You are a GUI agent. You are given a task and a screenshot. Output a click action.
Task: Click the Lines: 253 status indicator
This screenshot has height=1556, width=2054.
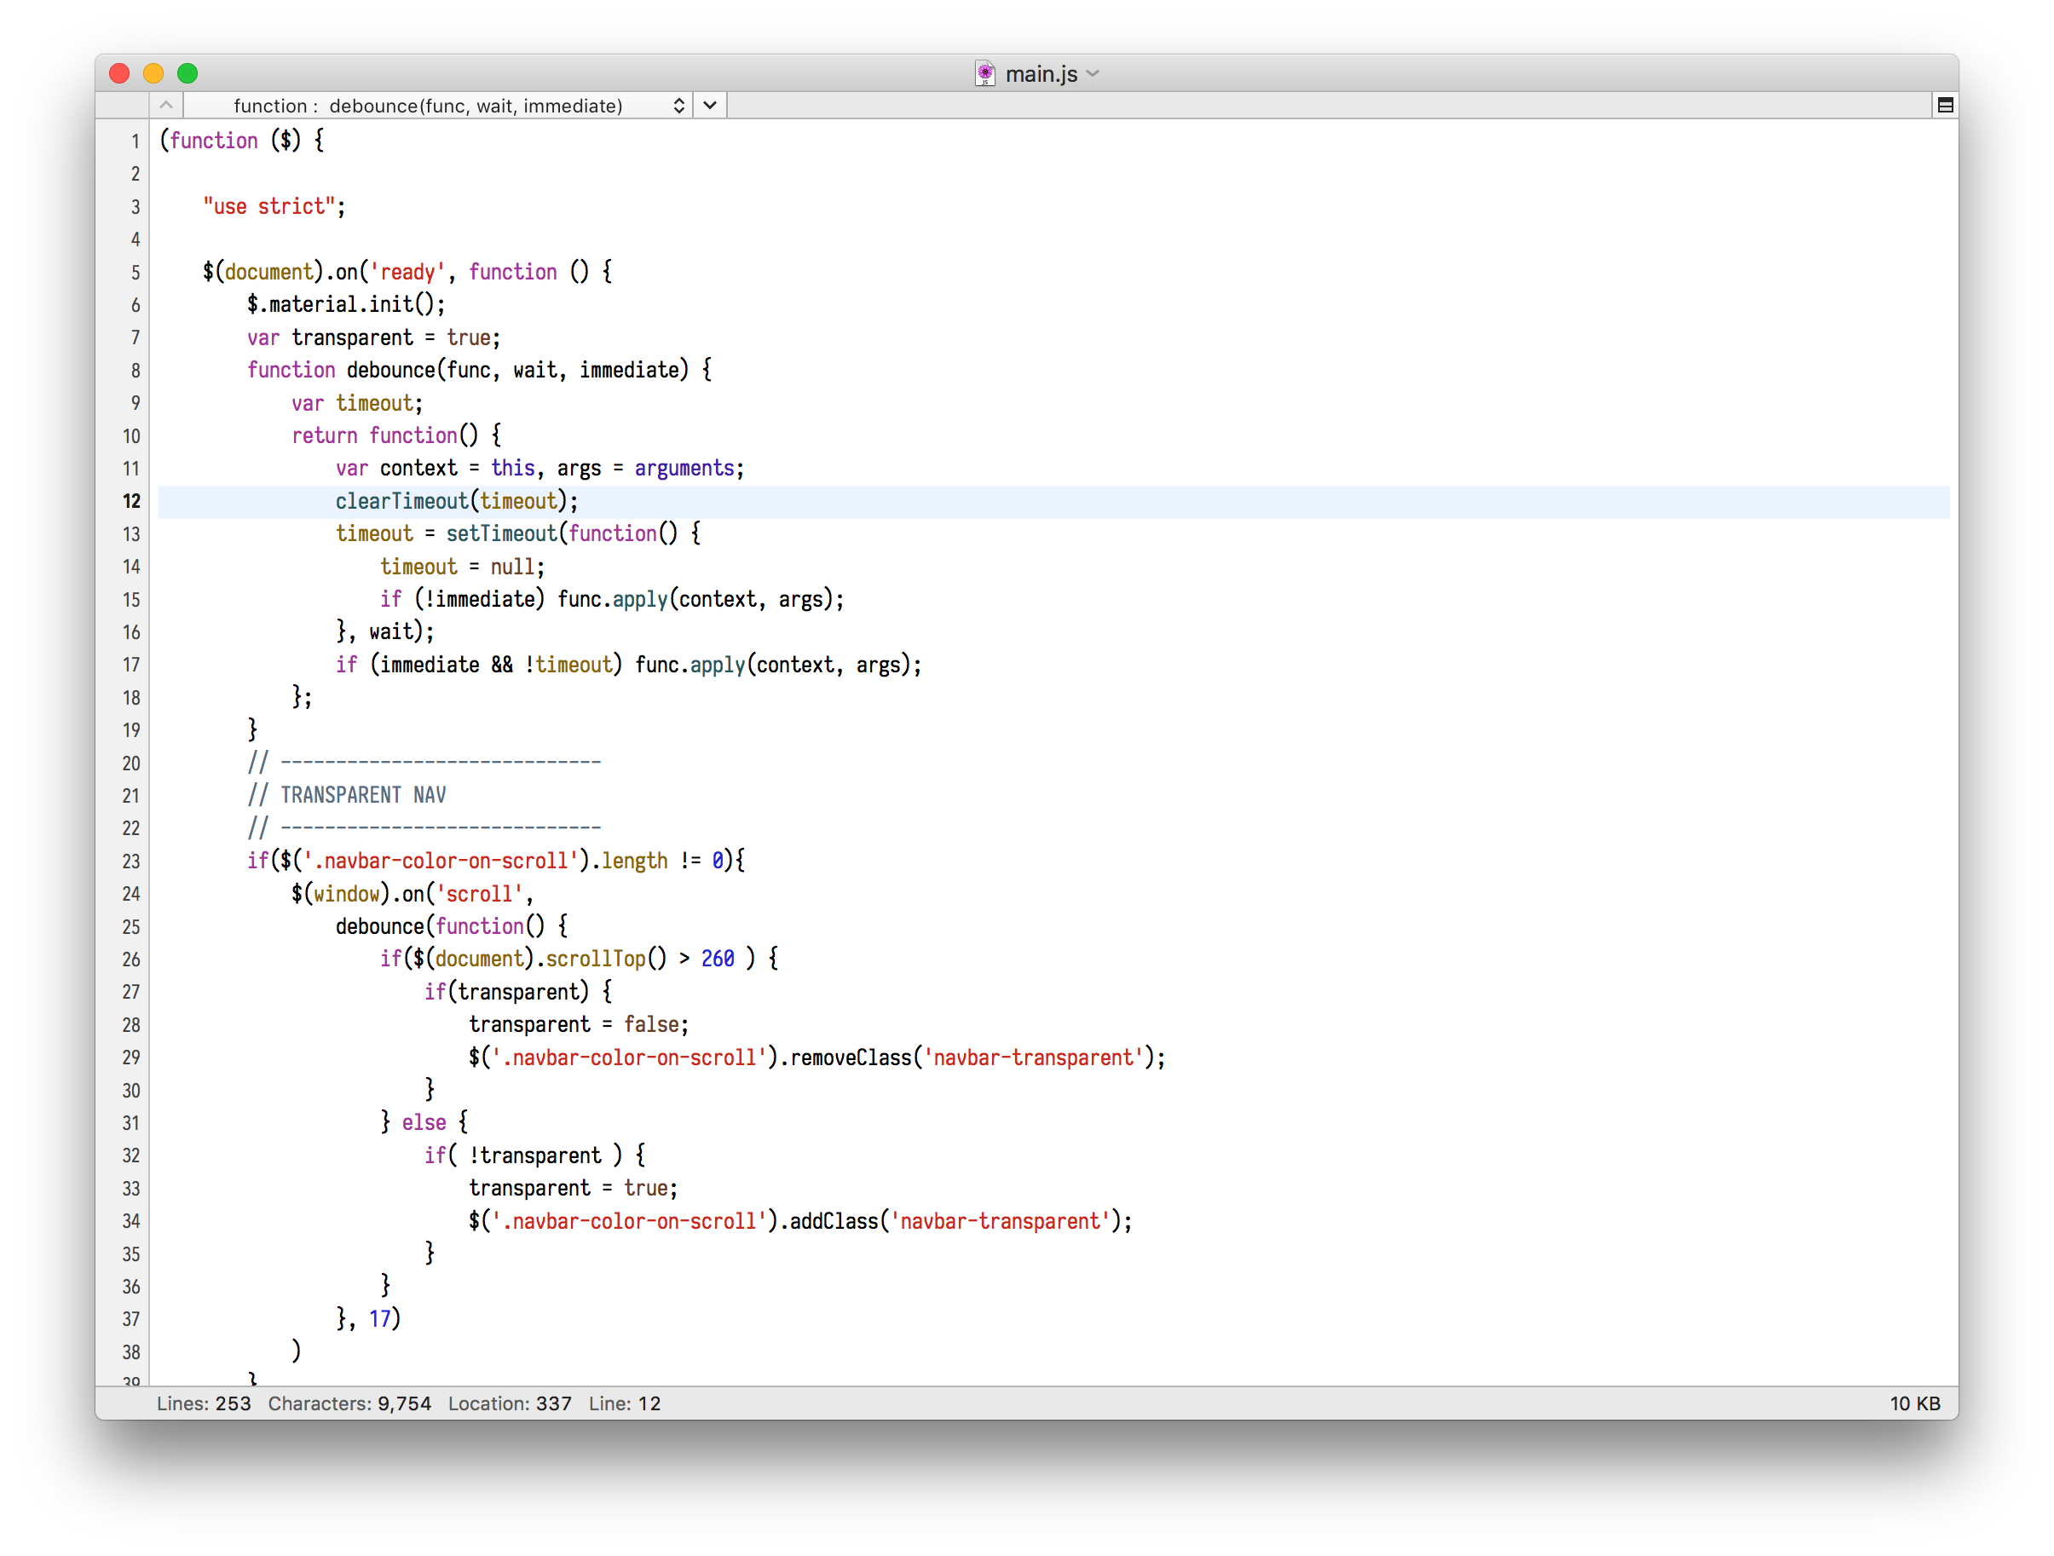(204, 1403)
